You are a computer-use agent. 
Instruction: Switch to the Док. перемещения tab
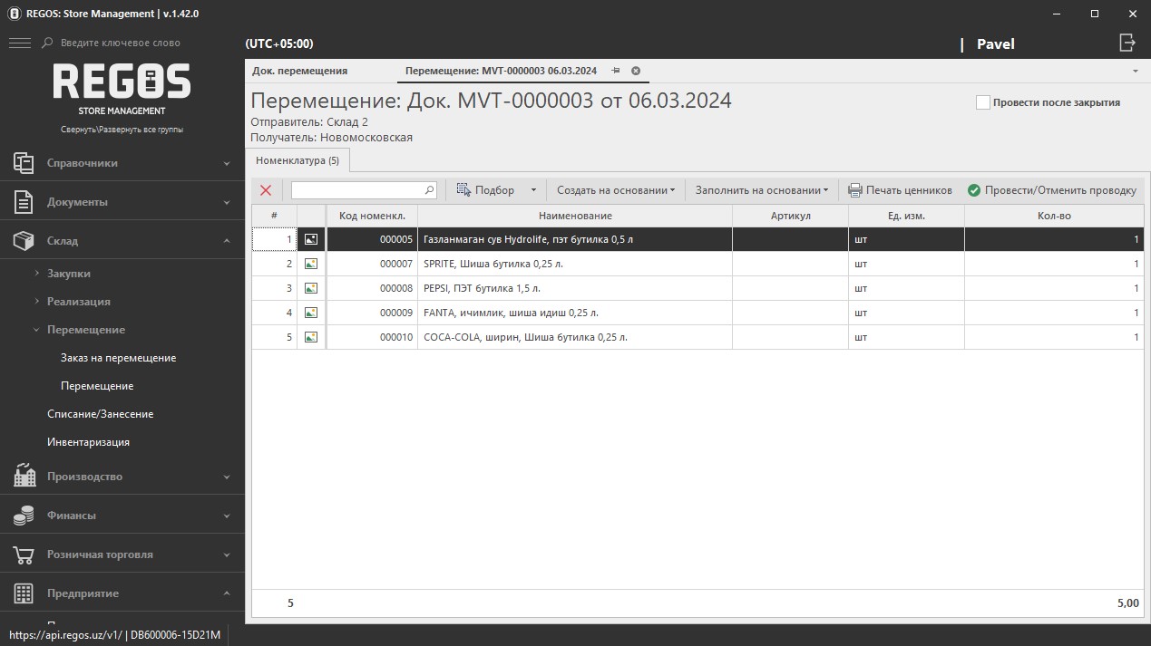pos(300,71)
